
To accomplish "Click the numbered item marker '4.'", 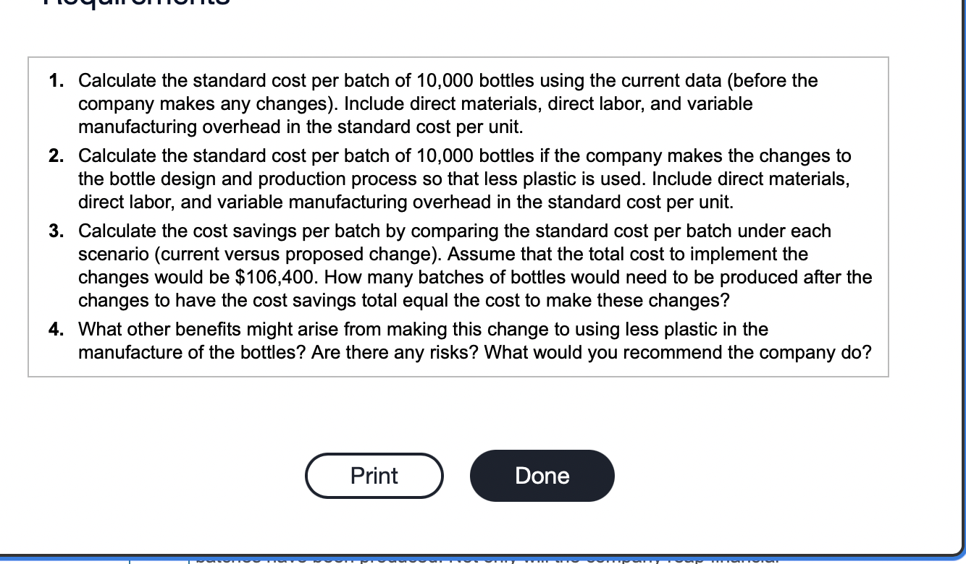I will click(x=54, y=329).
